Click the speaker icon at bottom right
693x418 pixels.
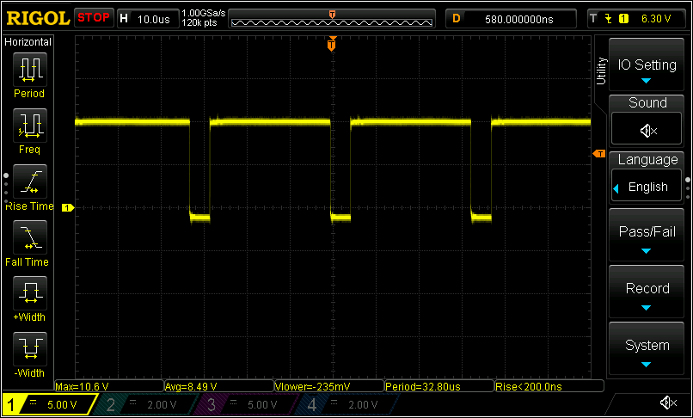(x=666, y=403)
